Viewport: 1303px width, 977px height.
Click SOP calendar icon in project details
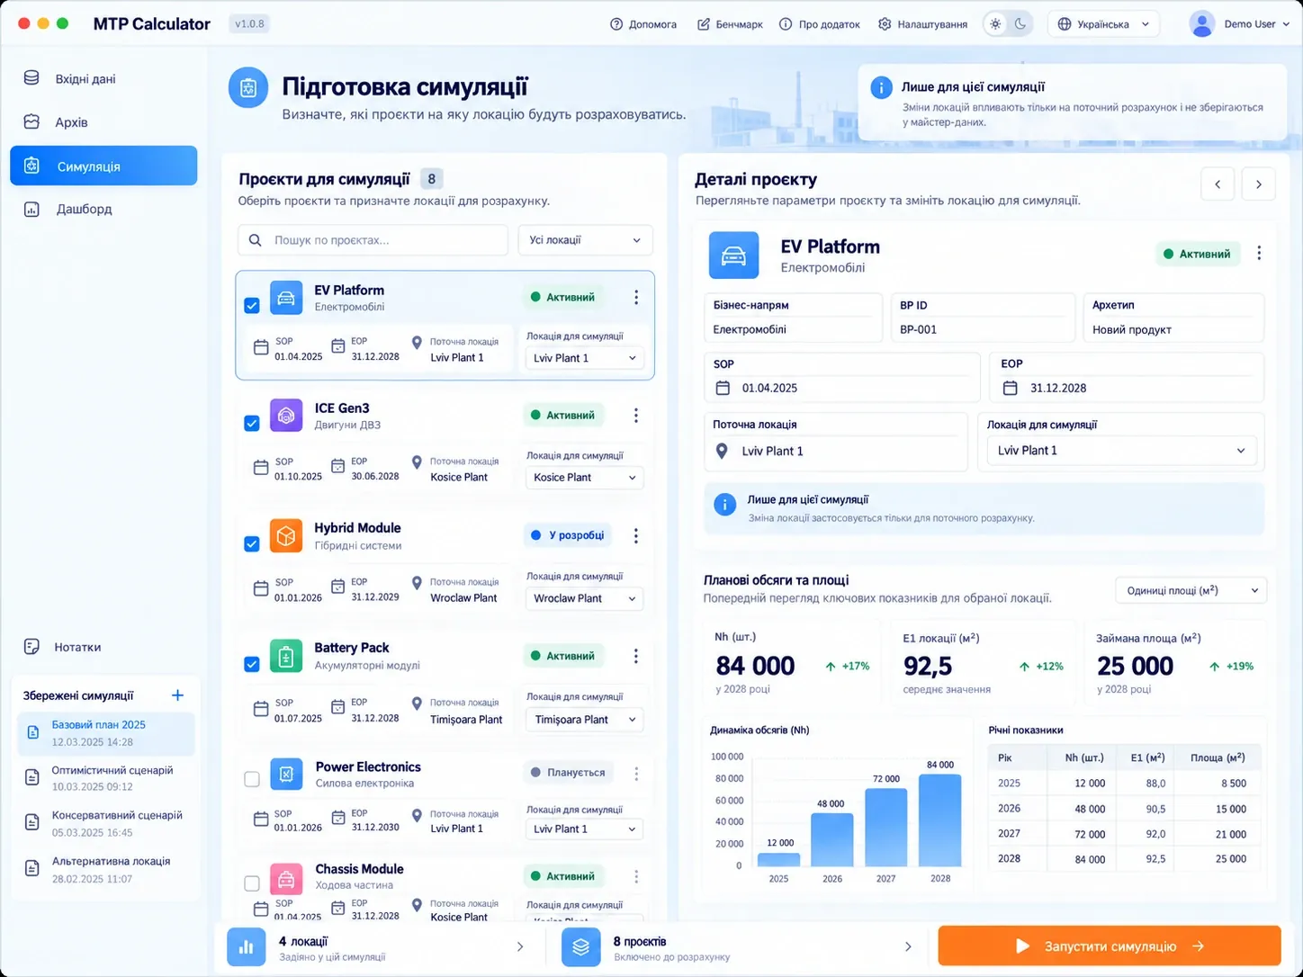pyautogui.click(x=723, y=388)
